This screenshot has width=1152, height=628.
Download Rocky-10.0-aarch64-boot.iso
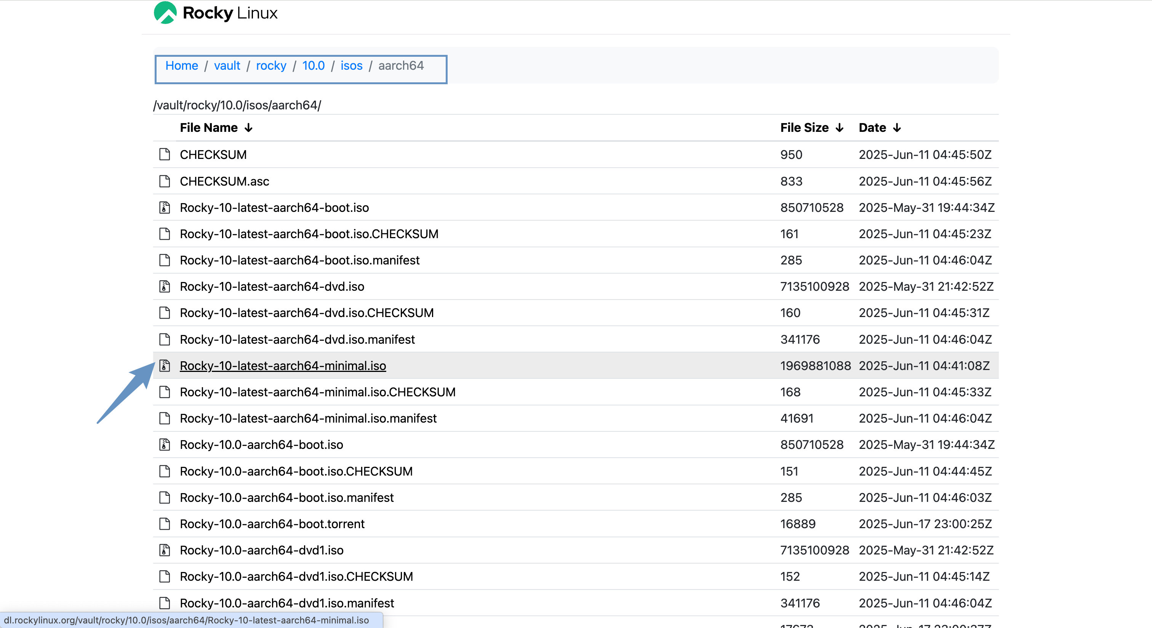tap(262, 445)
